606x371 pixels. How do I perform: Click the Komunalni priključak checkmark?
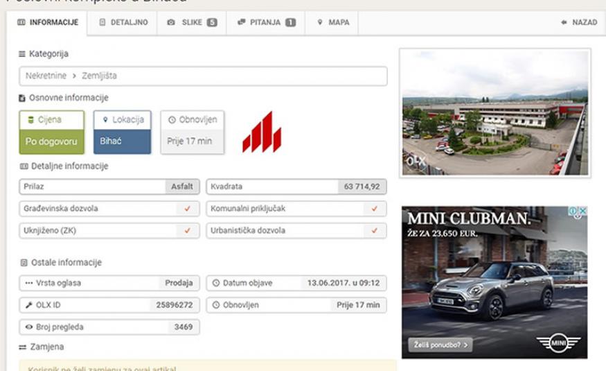tap(374, 208)
